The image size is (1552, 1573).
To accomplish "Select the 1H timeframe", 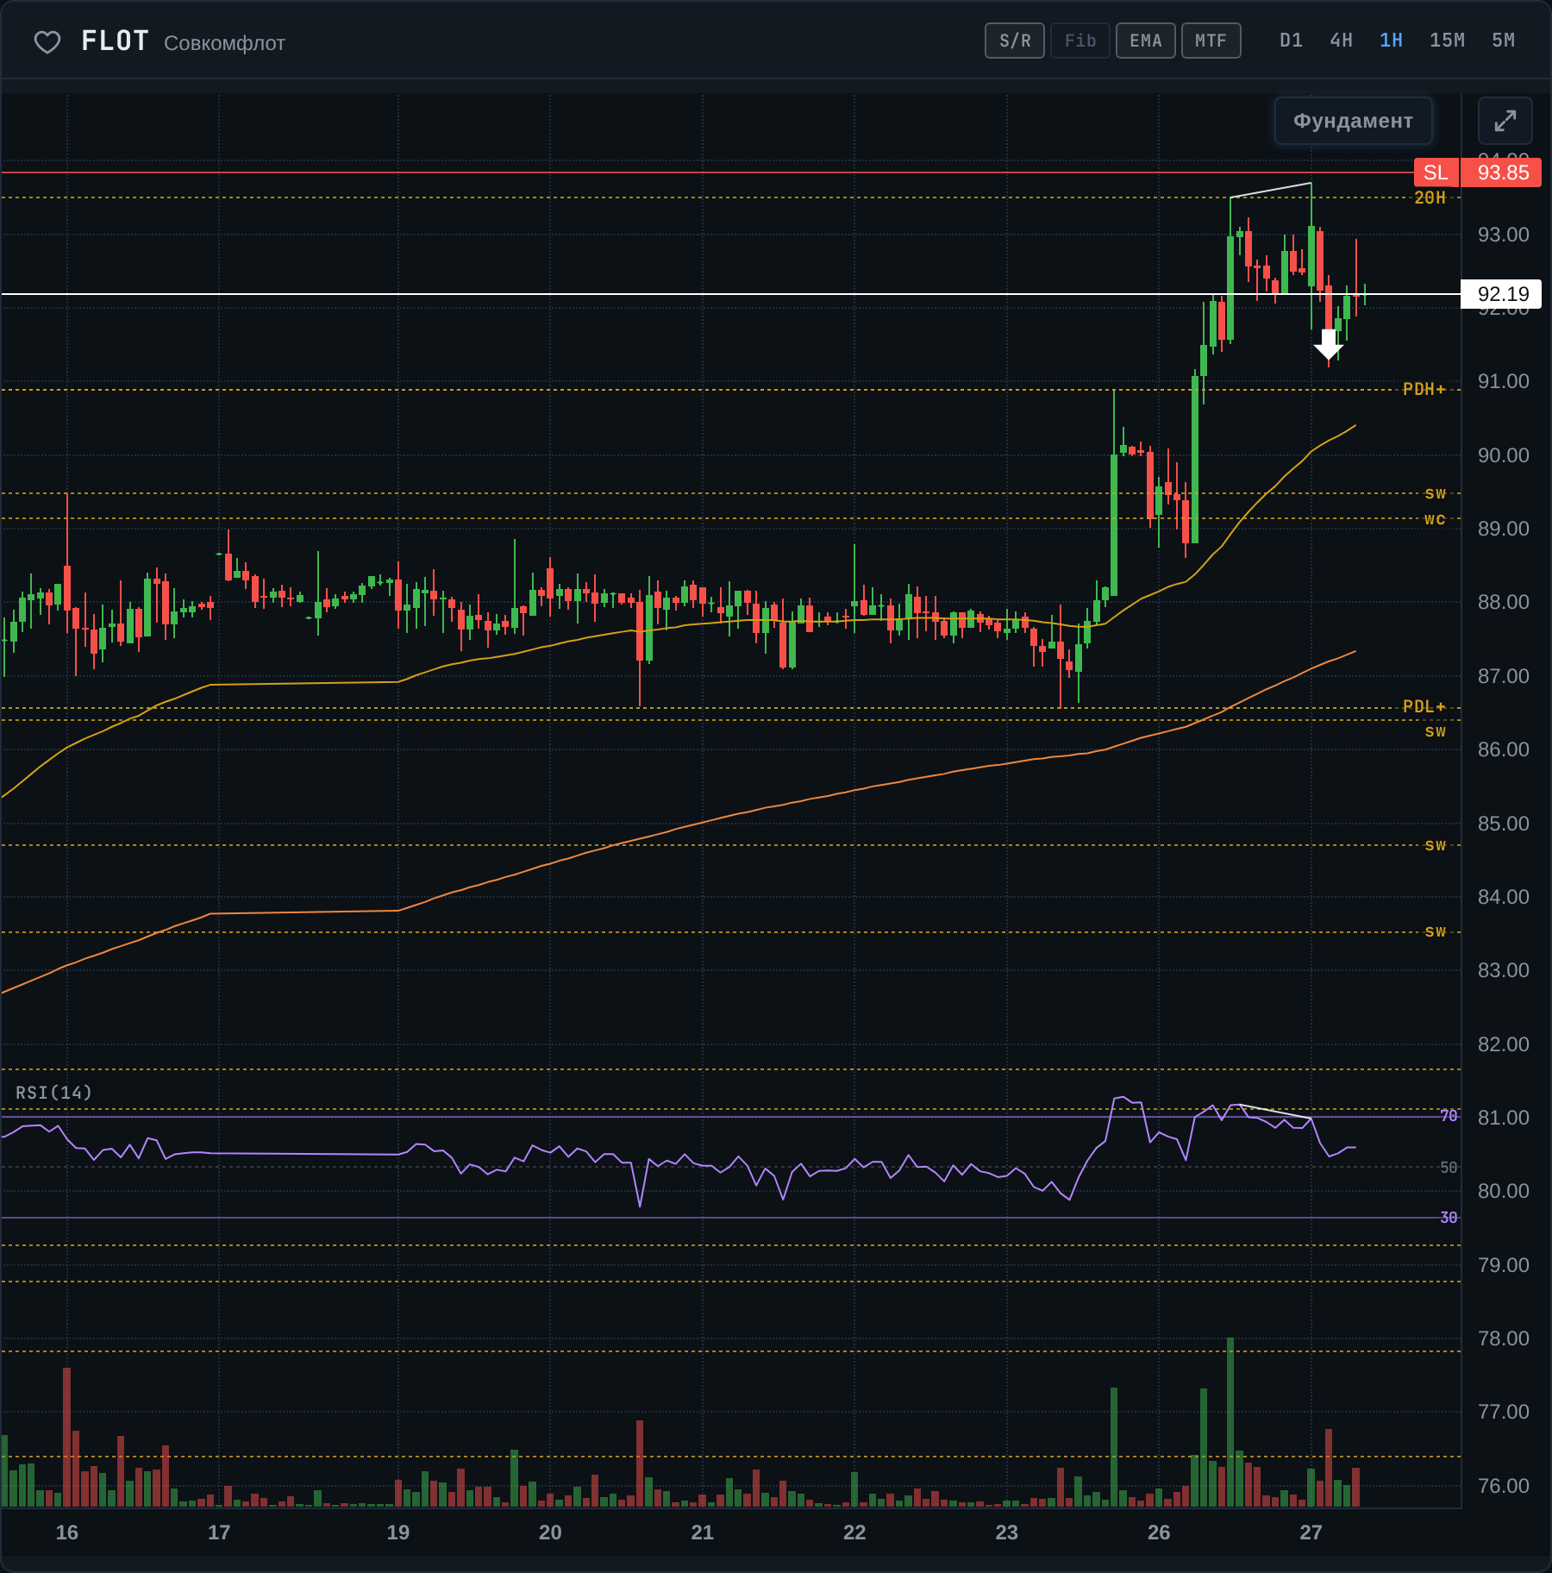I will point(1391,41).
